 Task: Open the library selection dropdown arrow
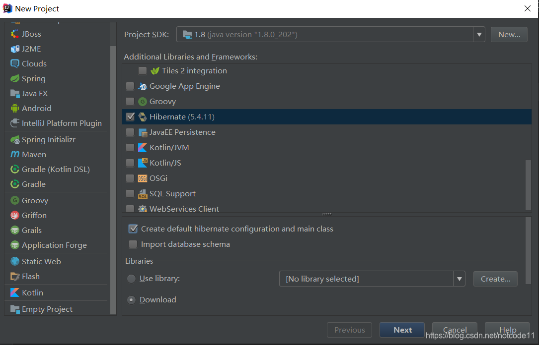pyautogui.click(x=459, y=279)
